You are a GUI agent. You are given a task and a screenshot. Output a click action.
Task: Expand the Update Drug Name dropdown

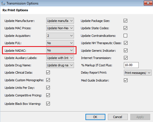60,65
